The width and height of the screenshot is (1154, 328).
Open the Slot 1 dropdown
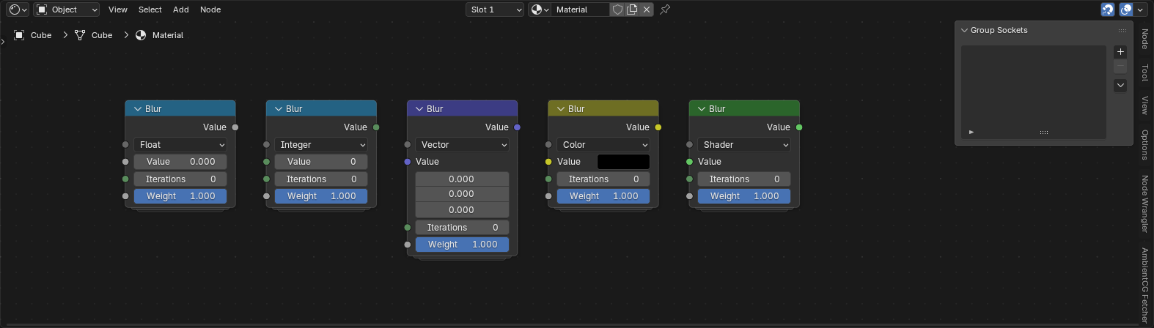495,10
